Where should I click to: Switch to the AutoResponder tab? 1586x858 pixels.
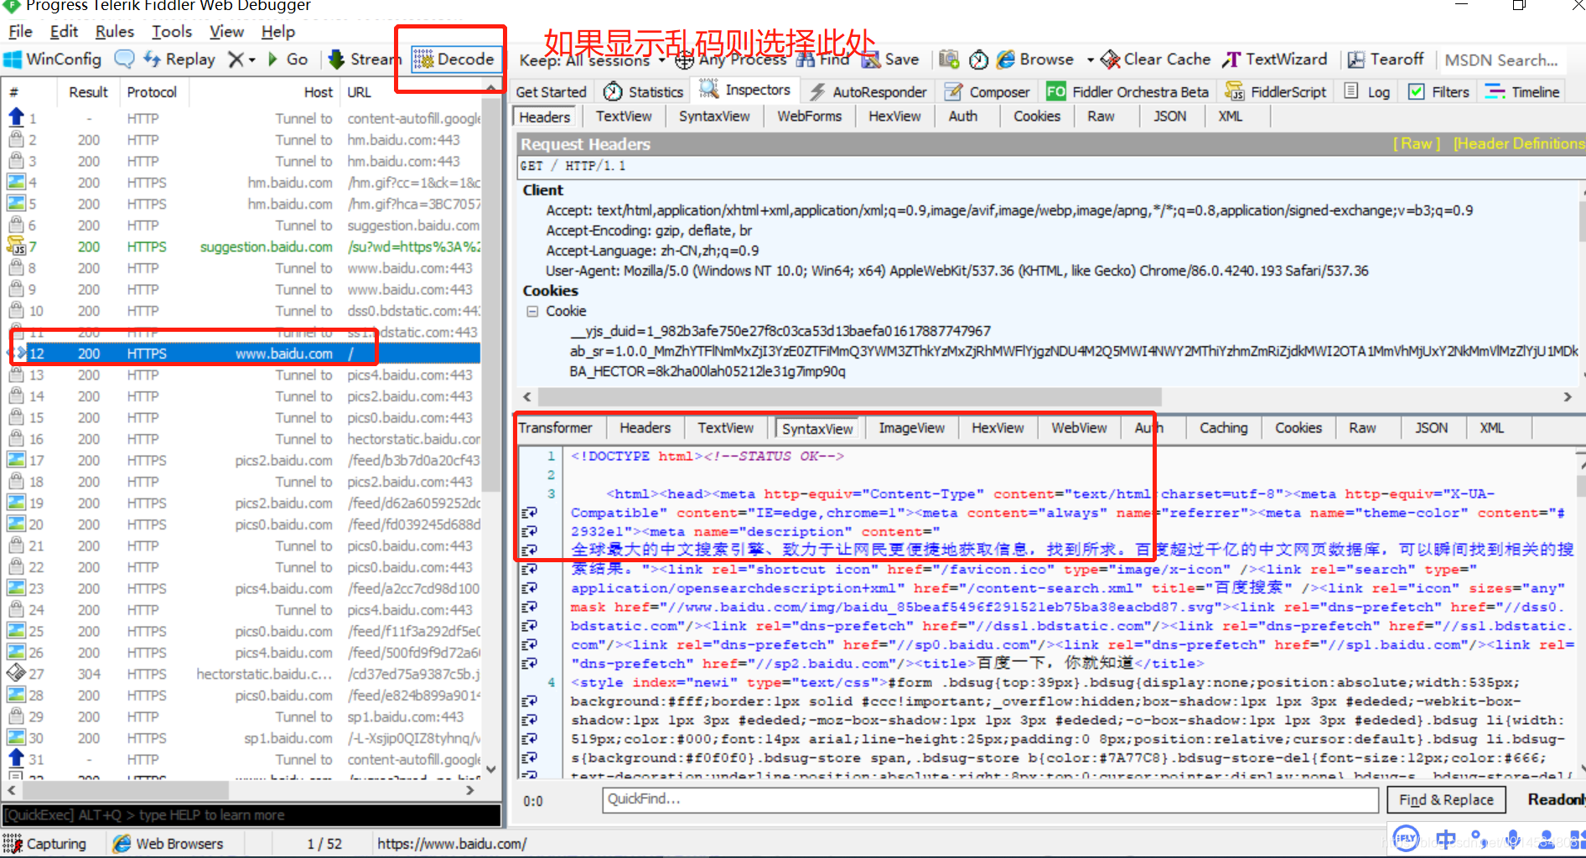click(868, 92)
